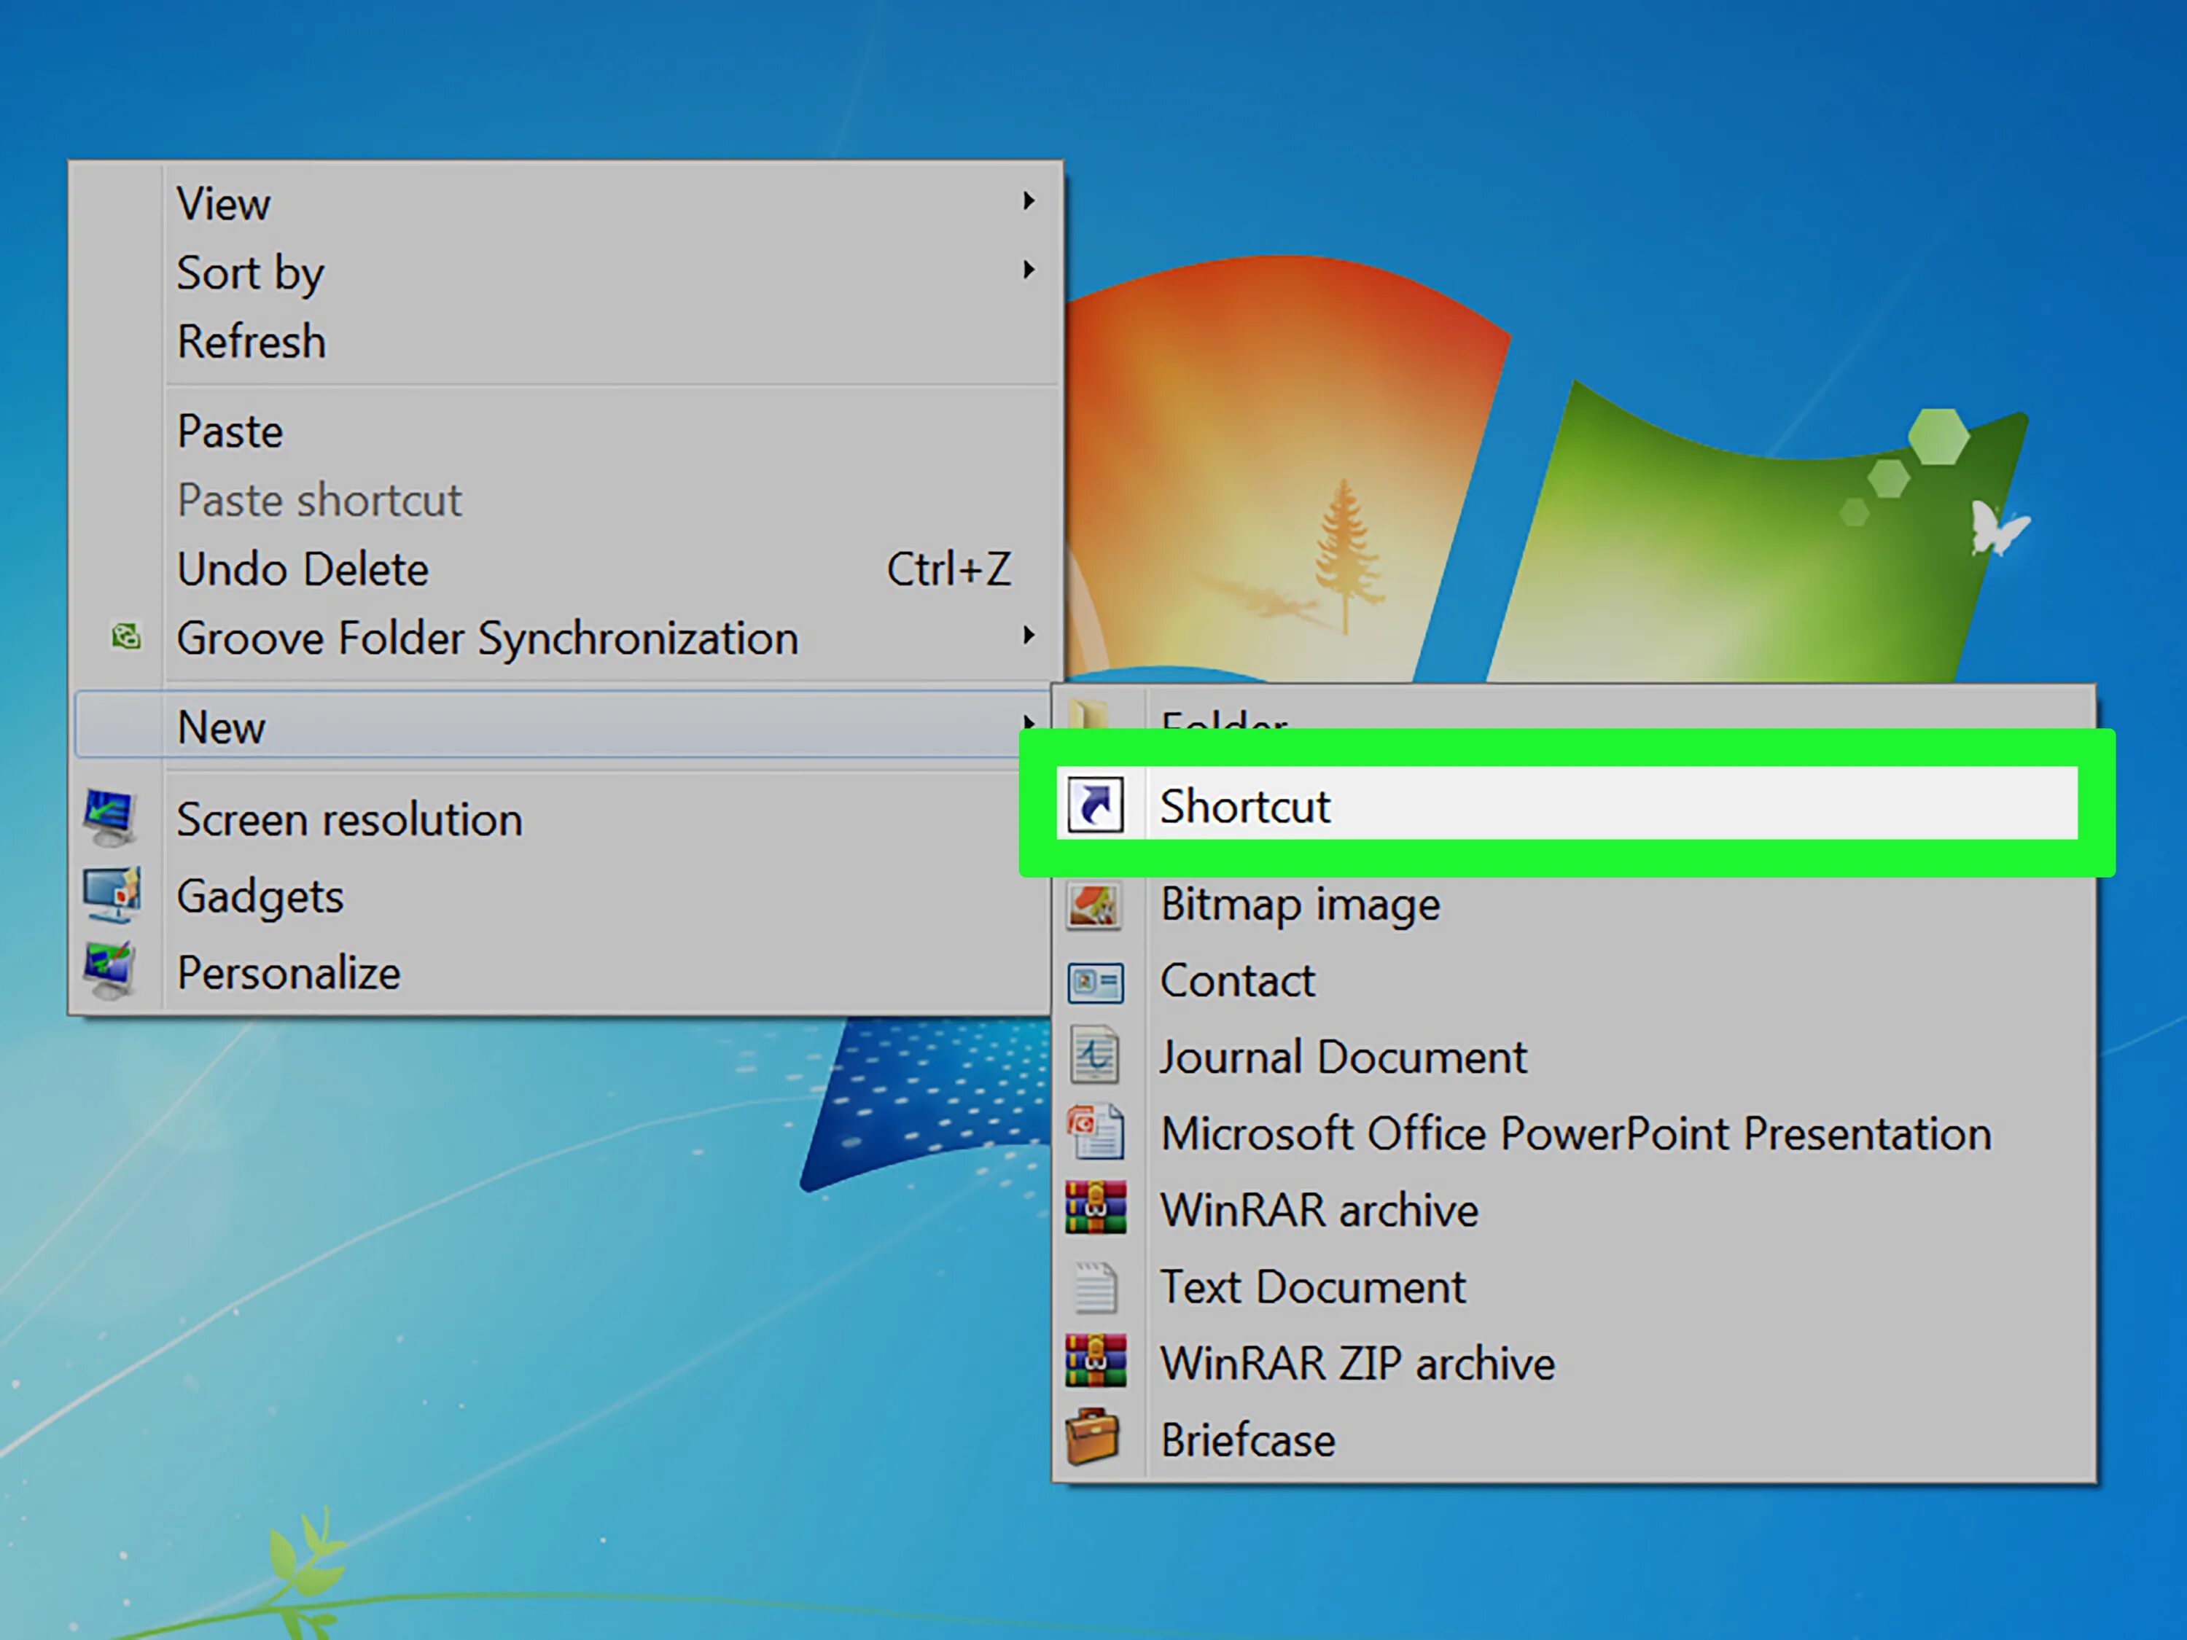Click the PowerPoint Presentation icon
Viewport: 2187px width, 1640px height.
1096,1133
